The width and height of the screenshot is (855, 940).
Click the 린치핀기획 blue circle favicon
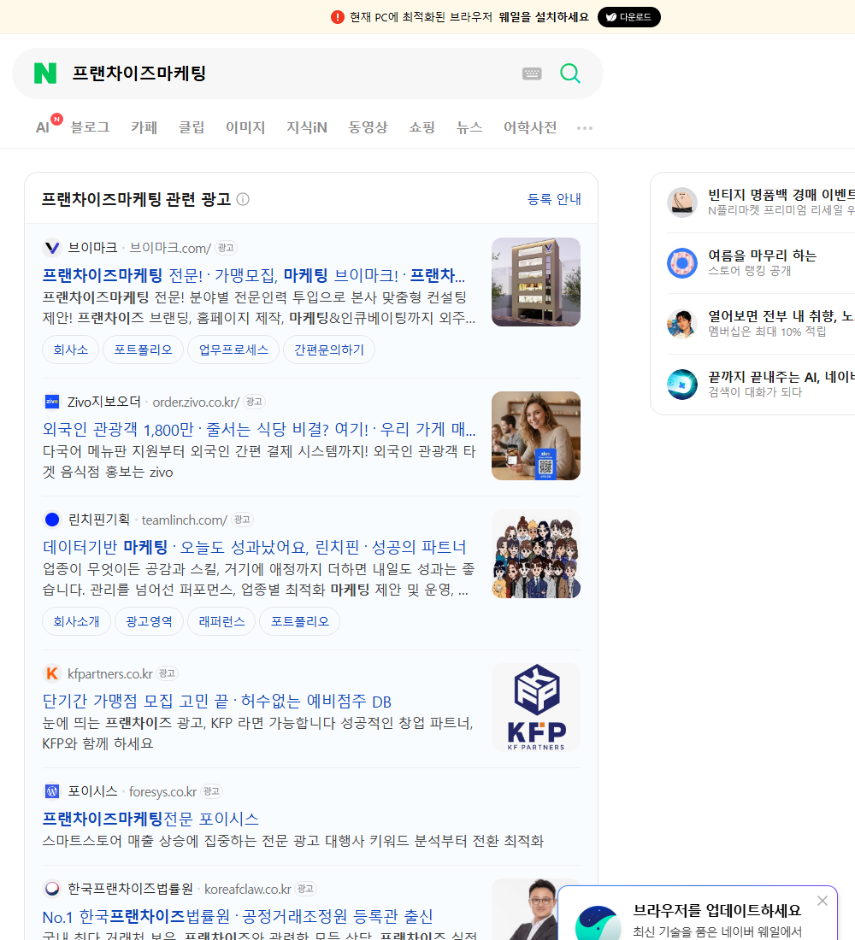(x=52, y=520)
